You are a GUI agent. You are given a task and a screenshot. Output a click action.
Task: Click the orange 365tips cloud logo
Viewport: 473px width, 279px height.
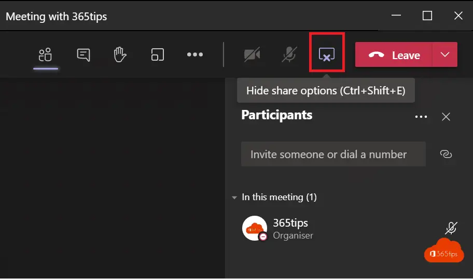(444, 251)
